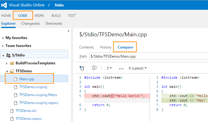Switch to the Contents tab
208x122 pixels.
87,47
